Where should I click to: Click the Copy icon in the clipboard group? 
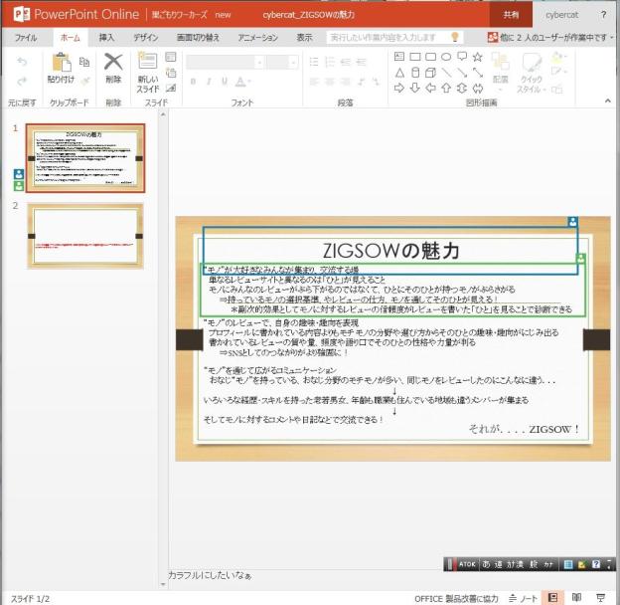click(84, 62)
